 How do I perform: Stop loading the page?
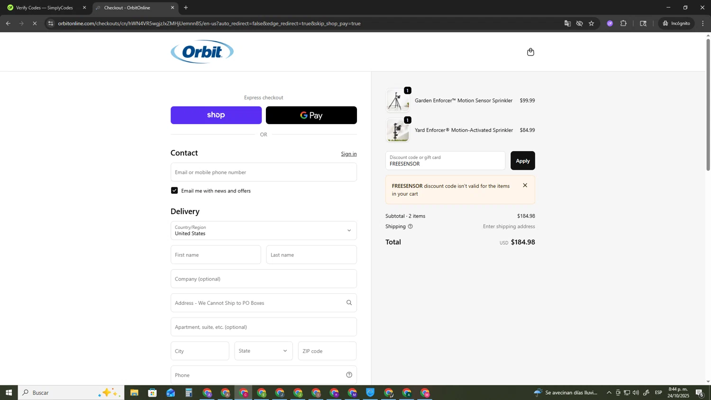coord(35,23)
